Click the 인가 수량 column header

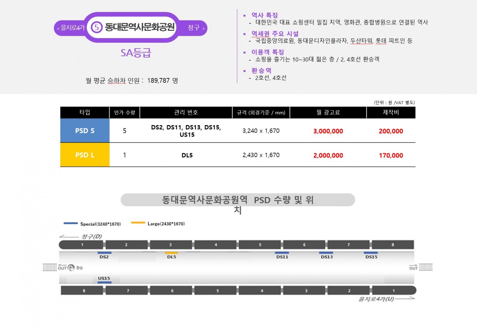[125, 112]
